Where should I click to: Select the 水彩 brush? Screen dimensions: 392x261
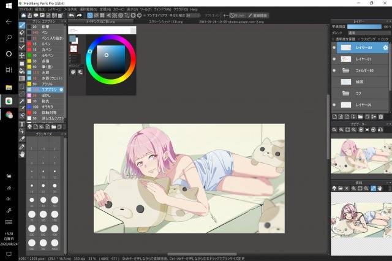click(x=45, y=72)
